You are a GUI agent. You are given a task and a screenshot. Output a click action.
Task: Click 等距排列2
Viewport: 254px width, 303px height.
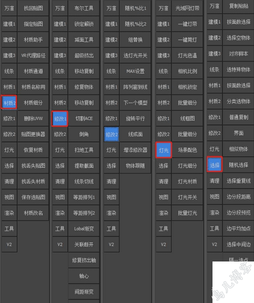click(x=84, y=213)
